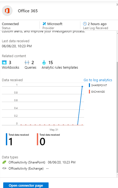Image resolution: width=118 pixels, height=188 pixels.
Task: Open the Analytic rules templates flask icon
Action: 44,62
